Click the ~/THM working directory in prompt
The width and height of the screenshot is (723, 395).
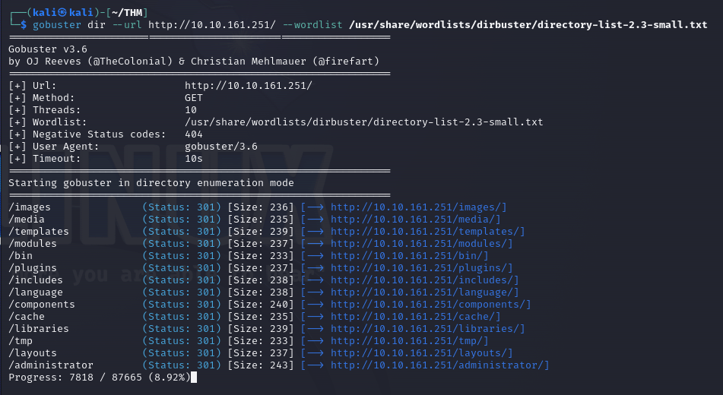tap(127, 12)
